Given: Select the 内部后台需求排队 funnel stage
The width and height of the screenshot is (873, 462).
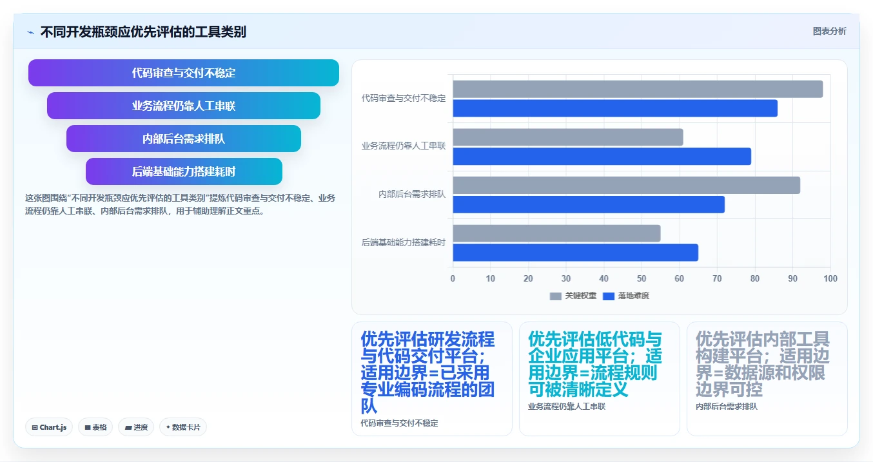Looking at the screenshot, I should (184, 139).
